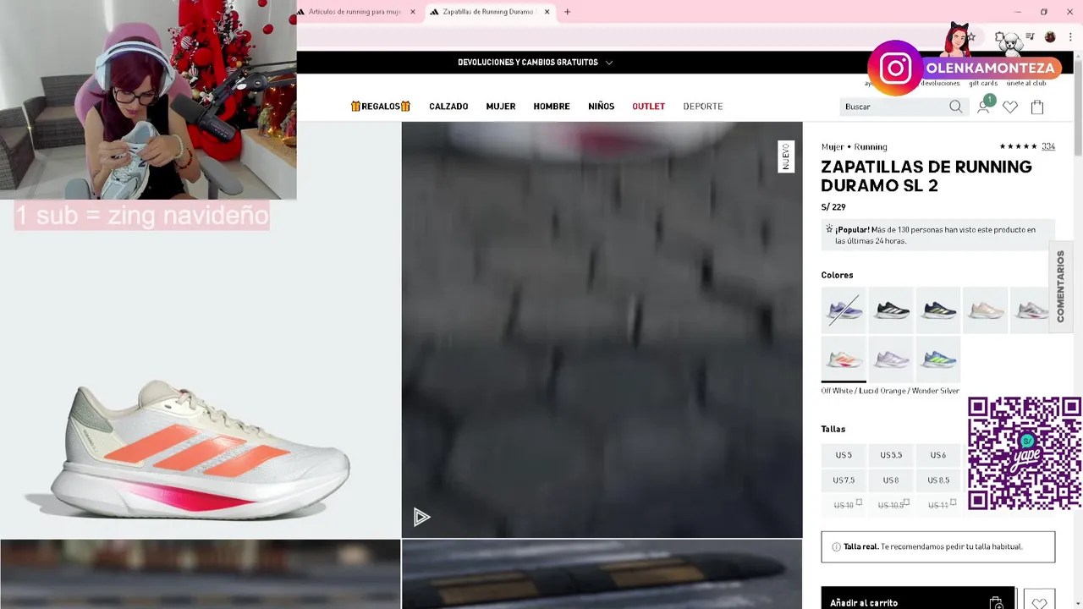Choose the beige pink shoe color
Viewport: 1083px width, 609px height.
(986, 310)
